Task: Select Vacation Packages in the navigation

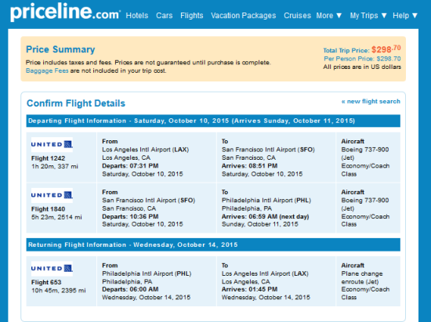Action: point(244,16)
